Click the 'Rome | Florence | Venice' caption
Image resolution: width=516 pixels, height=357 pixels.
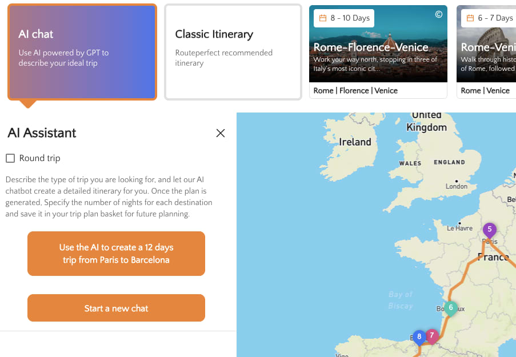point(355,90)
